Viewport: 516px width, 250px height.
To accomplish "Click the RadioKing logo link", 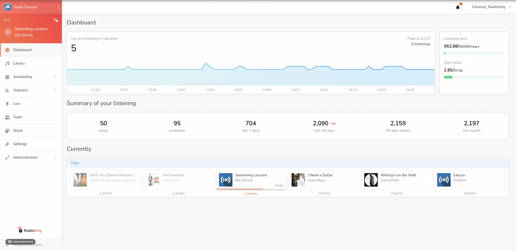I will click(x=30, y=230).
